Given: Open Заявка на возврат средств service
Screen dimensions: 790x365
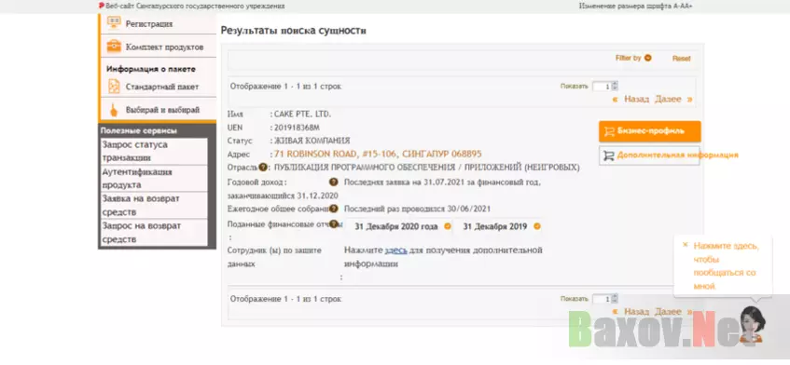Looking at the screenshot, I should pyautogui.click(x=154, y=205).
